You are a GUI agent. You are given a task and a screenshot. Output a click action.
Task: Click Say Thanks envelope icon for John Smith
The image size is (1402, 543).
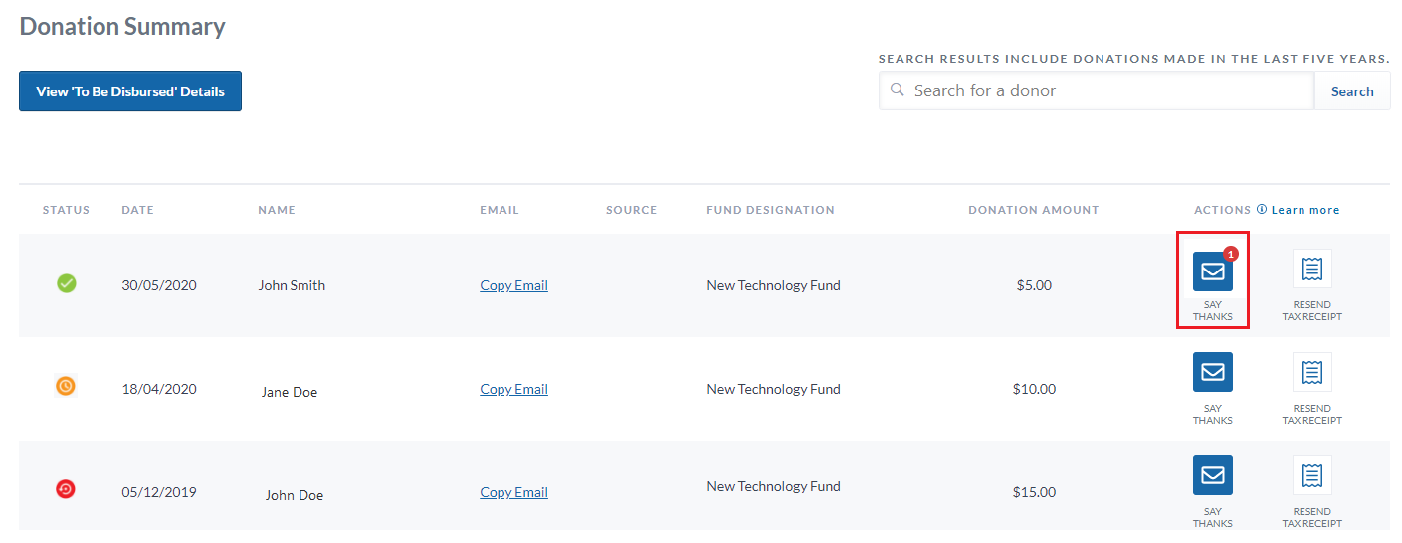pos(1212,271)
